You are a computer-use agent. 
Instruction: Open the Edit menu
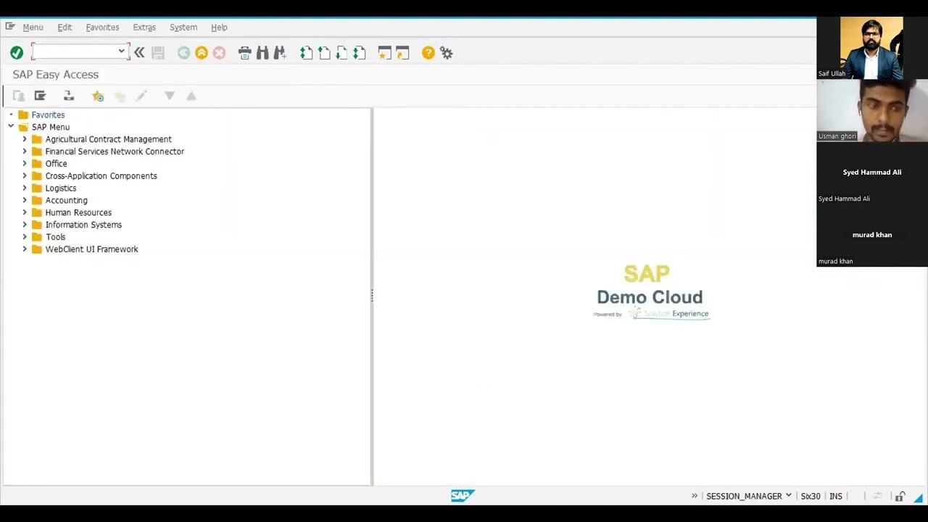(x=65, y=27)
